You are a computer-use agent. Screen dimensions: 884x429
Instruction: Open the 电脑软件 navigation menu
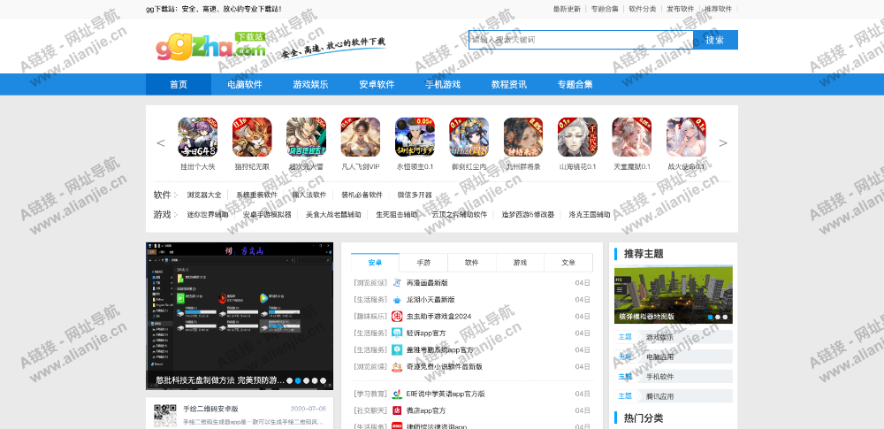[x=245, y=85]
